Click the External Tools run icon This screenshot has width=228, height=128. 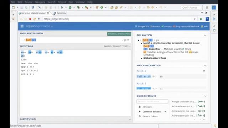(x=87, y=7)
